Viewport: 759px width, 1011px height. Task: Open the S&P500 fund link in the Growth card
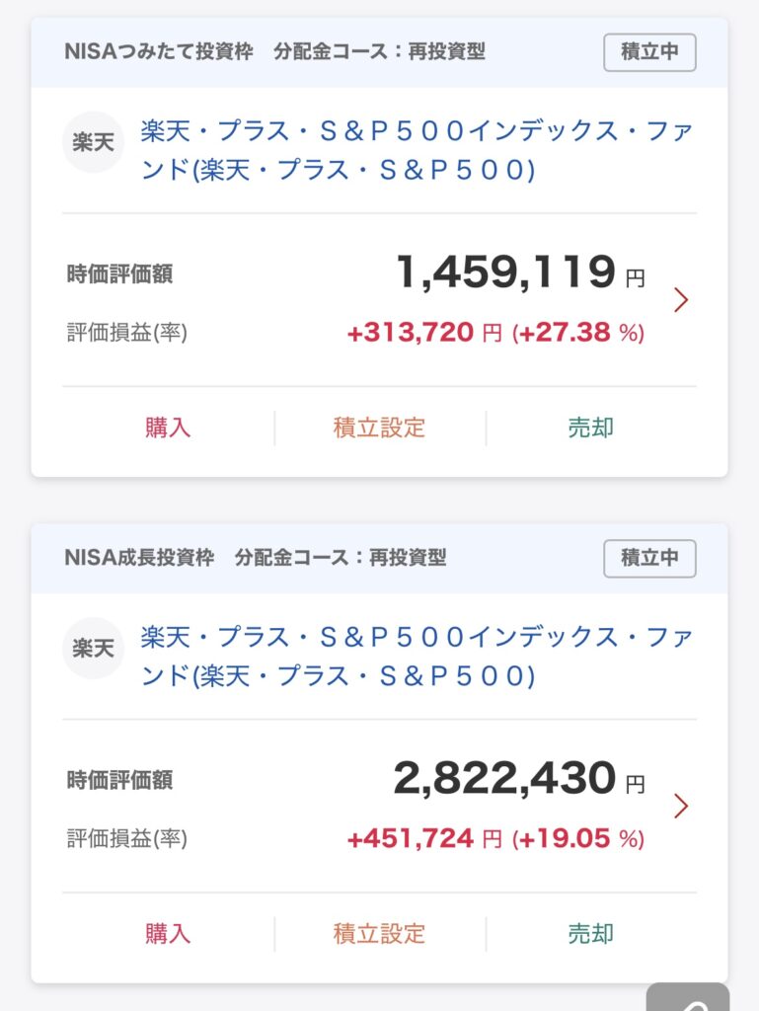[416, 657]
